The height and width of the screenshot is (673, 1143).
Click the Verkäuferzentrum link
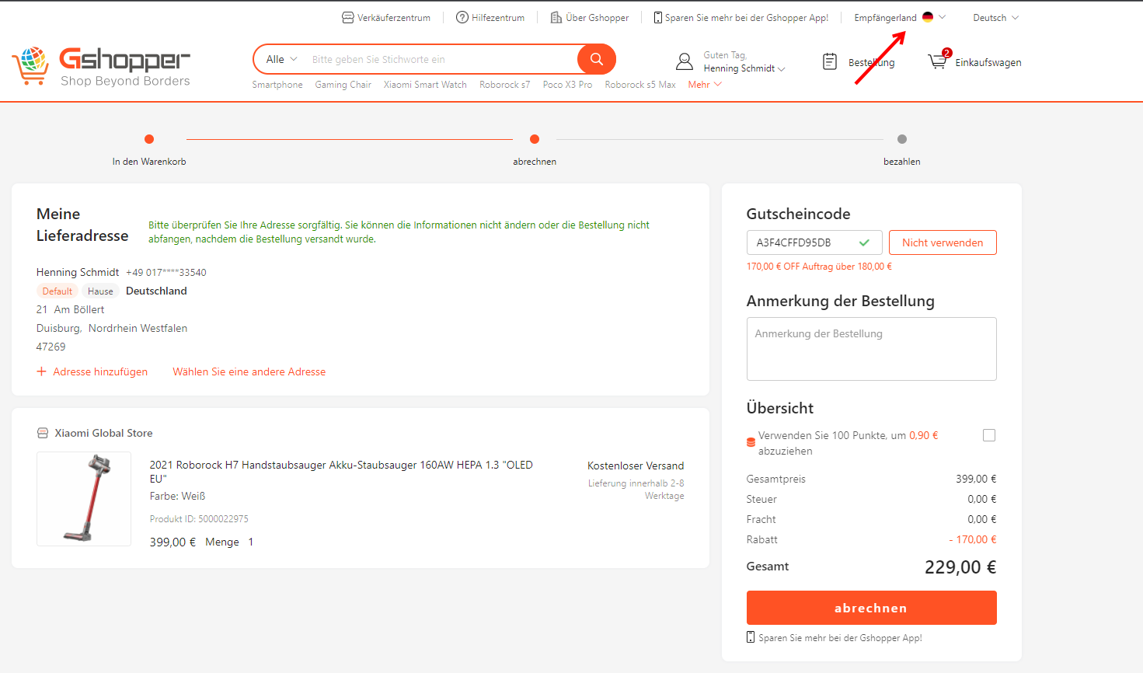click(x=393, y=17)
